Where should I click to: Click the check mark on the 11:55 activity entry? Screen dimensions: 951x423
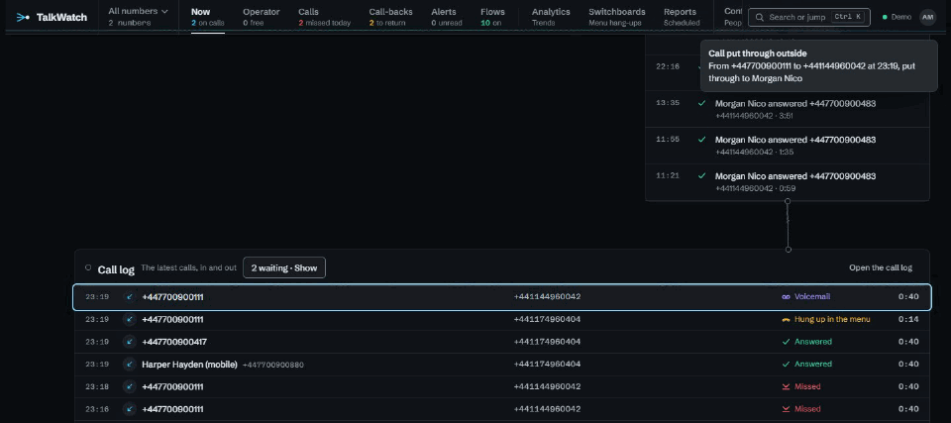pyautogui.click(x=701, y=140)
